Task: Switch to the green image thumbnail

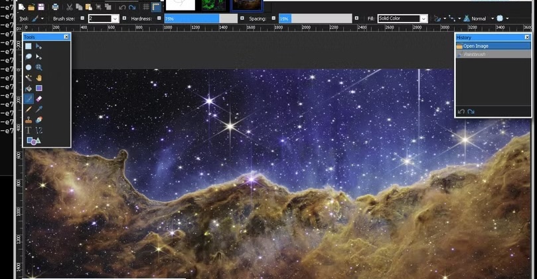Action: 214,5
